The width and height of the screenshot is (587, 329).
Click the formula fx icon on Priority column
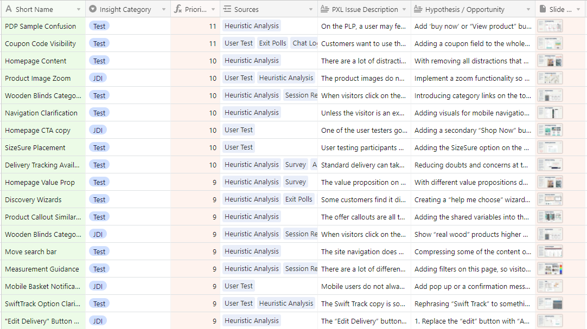[x=178, y=9]
